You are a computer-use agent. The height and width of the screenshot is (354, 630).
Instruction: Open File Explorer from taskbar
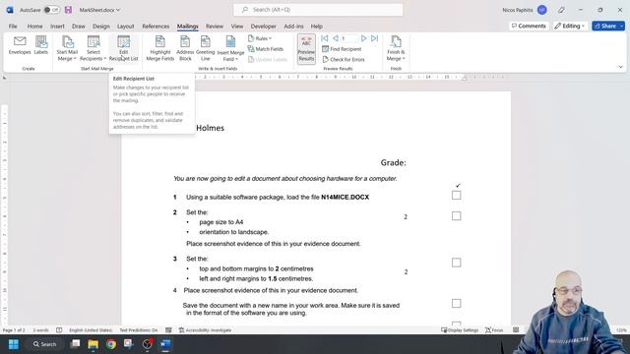tap(94, 344)
